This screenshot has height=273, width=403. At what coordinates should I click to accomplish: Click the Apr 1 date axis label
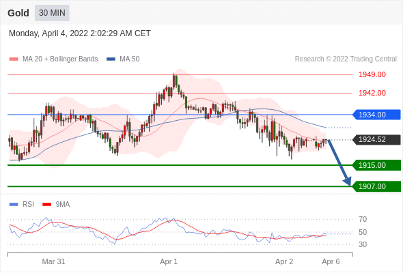point(169,261)
